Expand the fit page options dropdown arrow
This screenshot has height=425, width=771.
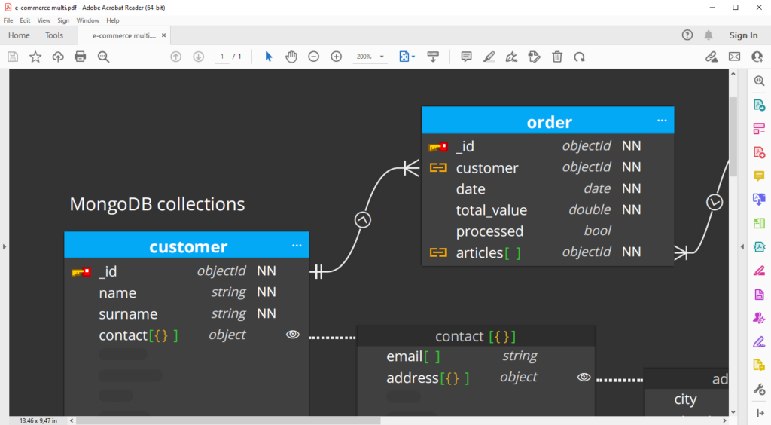pos(413,57)
